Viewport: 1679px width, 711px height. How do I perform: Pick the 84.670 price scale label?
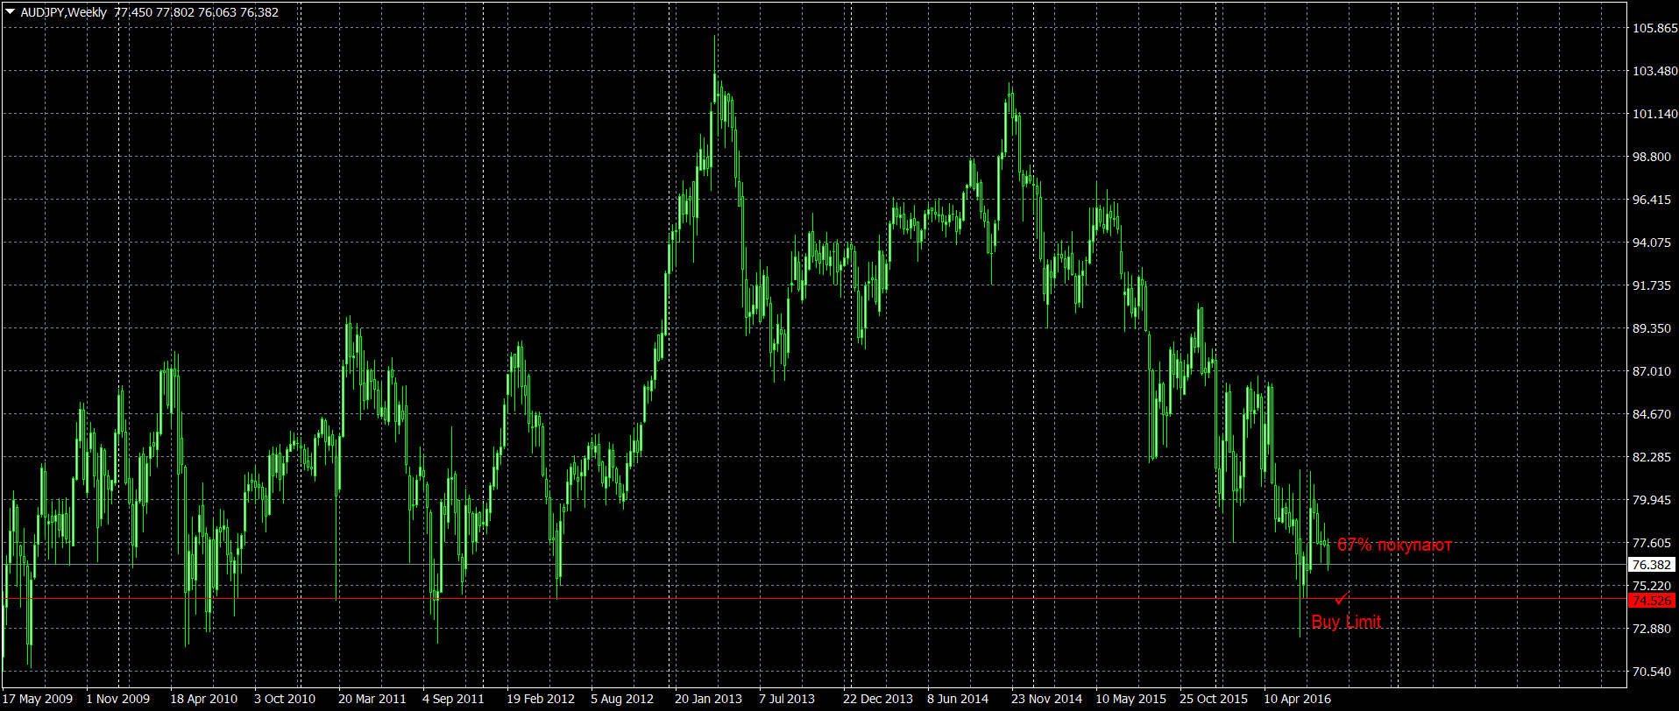point(1652,414)
